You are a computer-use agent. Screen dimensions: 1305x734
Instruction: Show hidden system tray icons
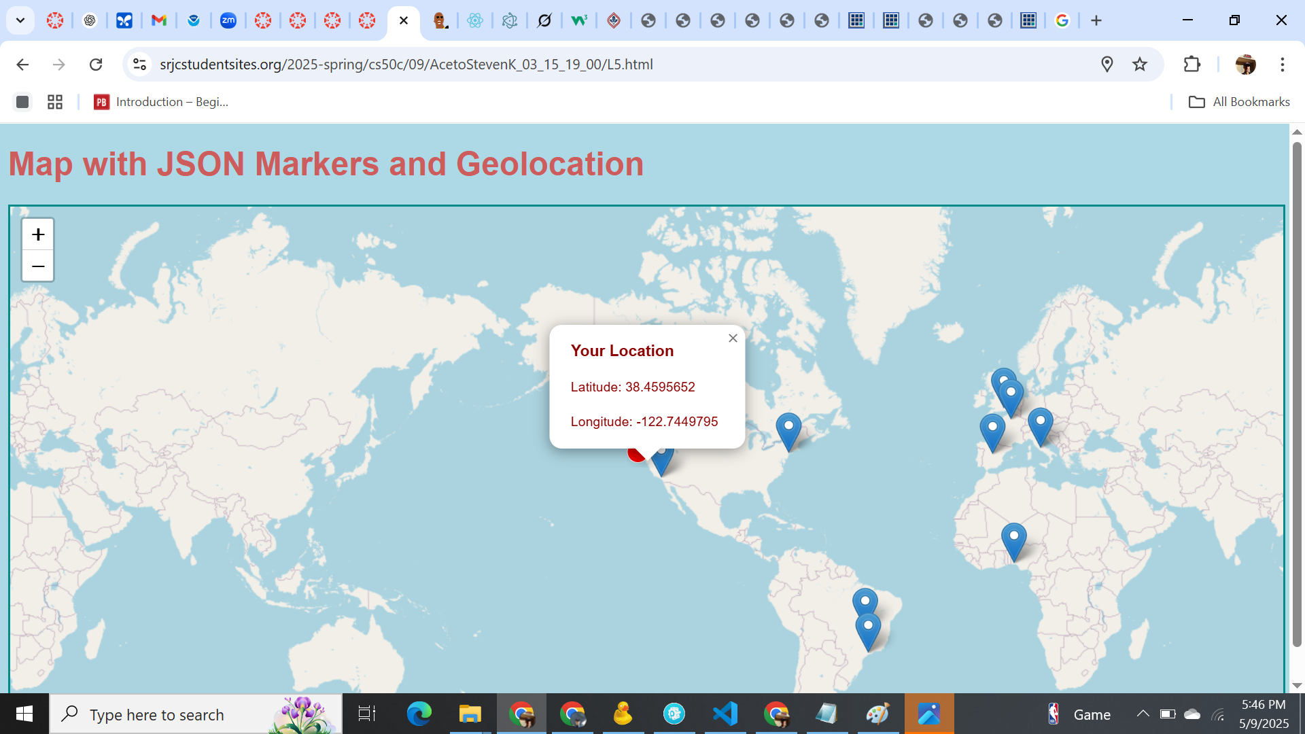click(x=1143, y=714)
